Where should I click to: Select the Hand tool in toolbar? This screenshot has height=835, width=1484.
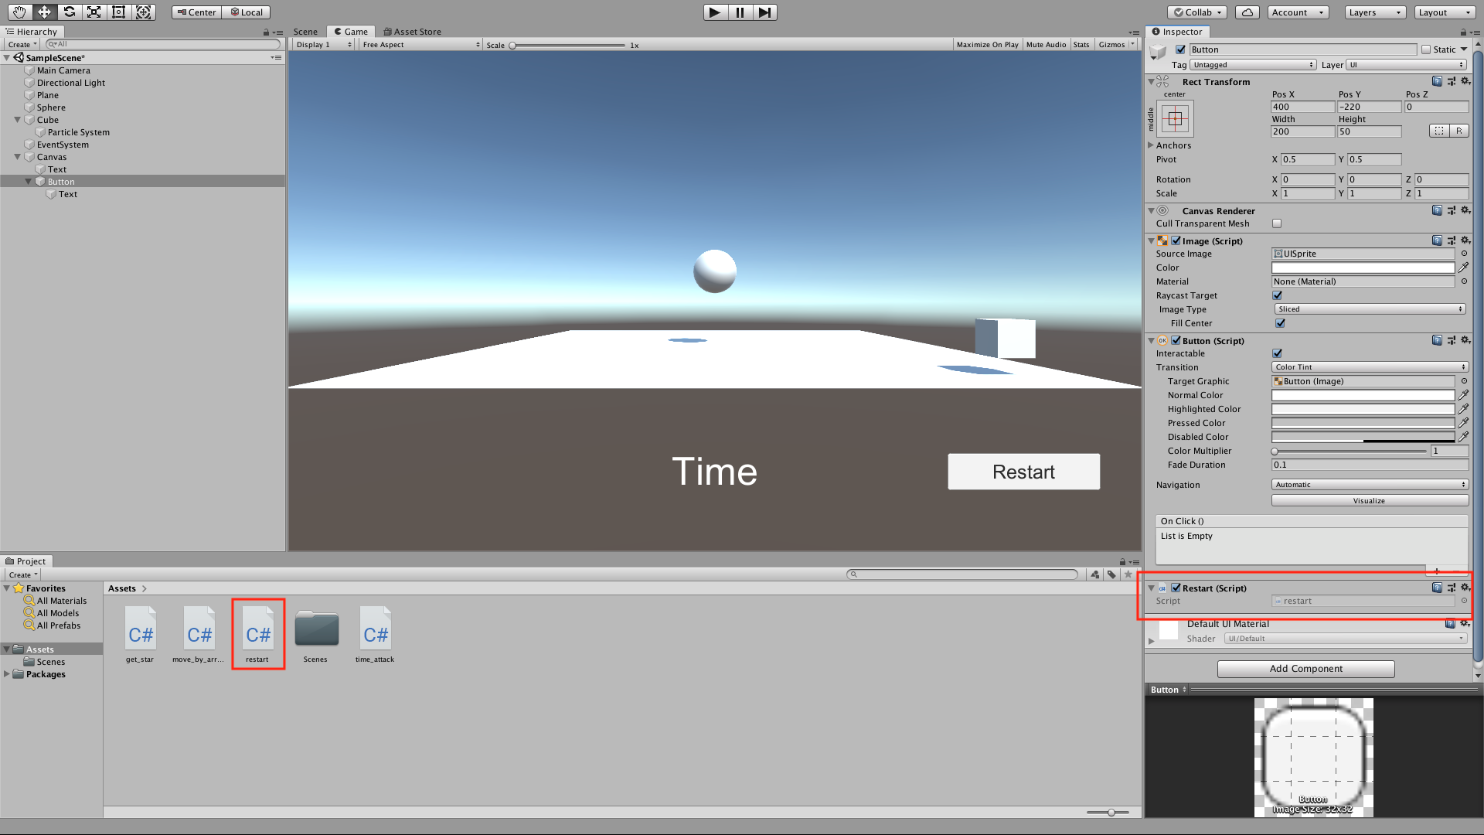tap(19, 12)
